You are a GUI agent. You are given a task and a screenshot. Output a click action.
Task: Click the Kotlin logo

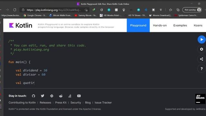coord(21,25)
